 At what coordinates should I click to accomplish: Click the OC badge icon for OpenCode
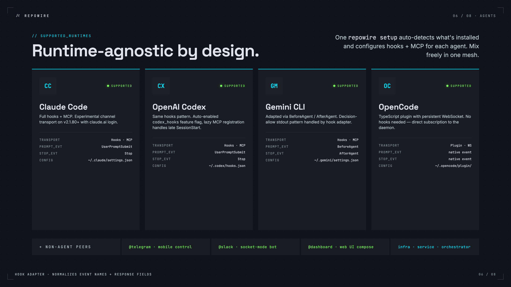click(387, 86)
